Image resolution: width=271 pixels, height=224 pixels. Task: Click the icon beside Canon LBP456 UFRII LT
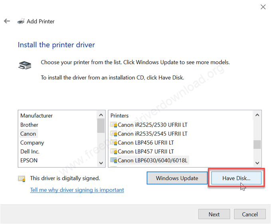click(114, 143)
